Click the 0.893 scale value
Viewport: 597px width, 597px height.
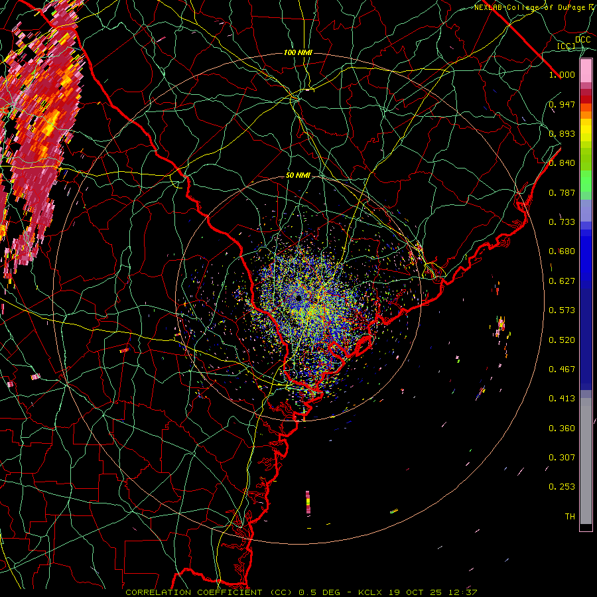[562, 133]
